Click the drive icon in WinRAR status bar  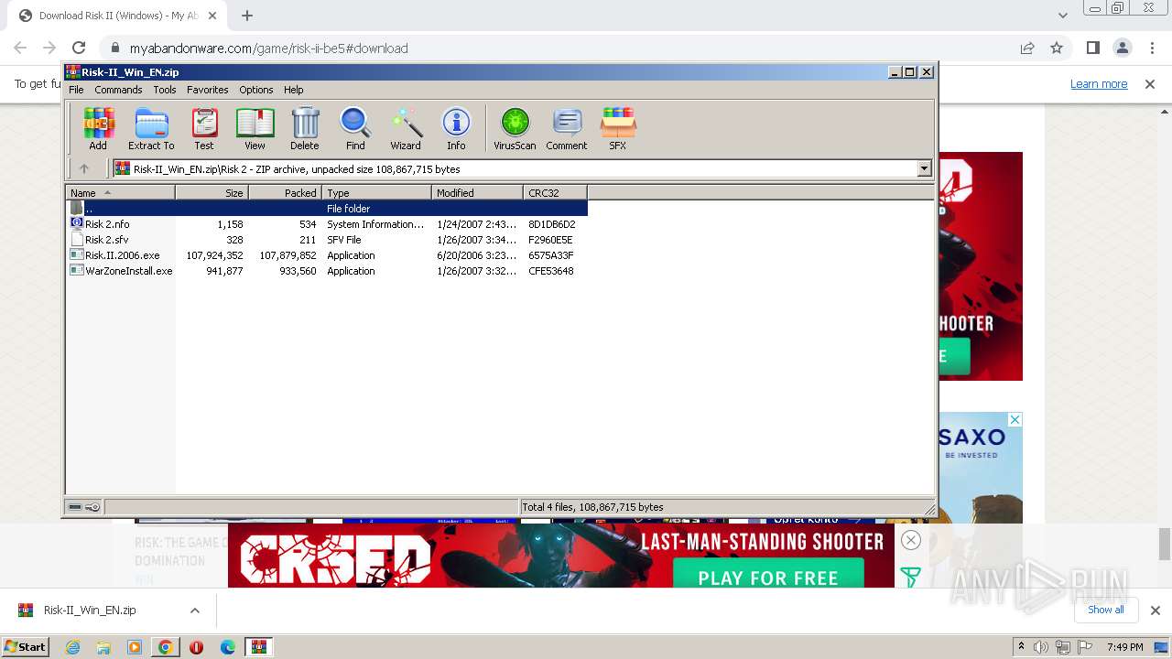[x=75, y=507]
